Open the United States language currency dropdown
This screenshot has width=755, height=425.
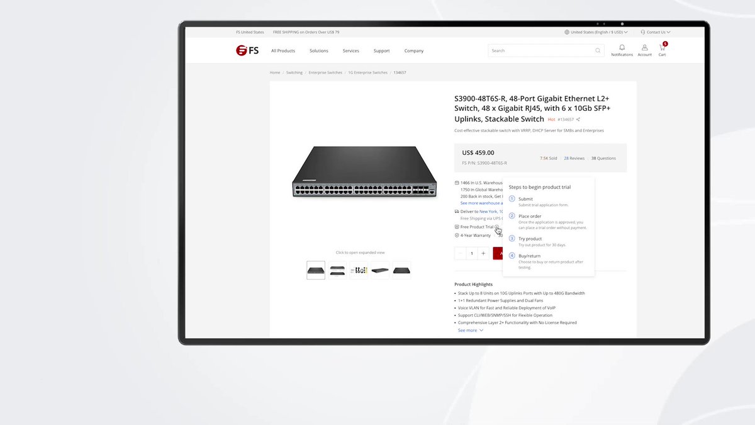[596, 31]
